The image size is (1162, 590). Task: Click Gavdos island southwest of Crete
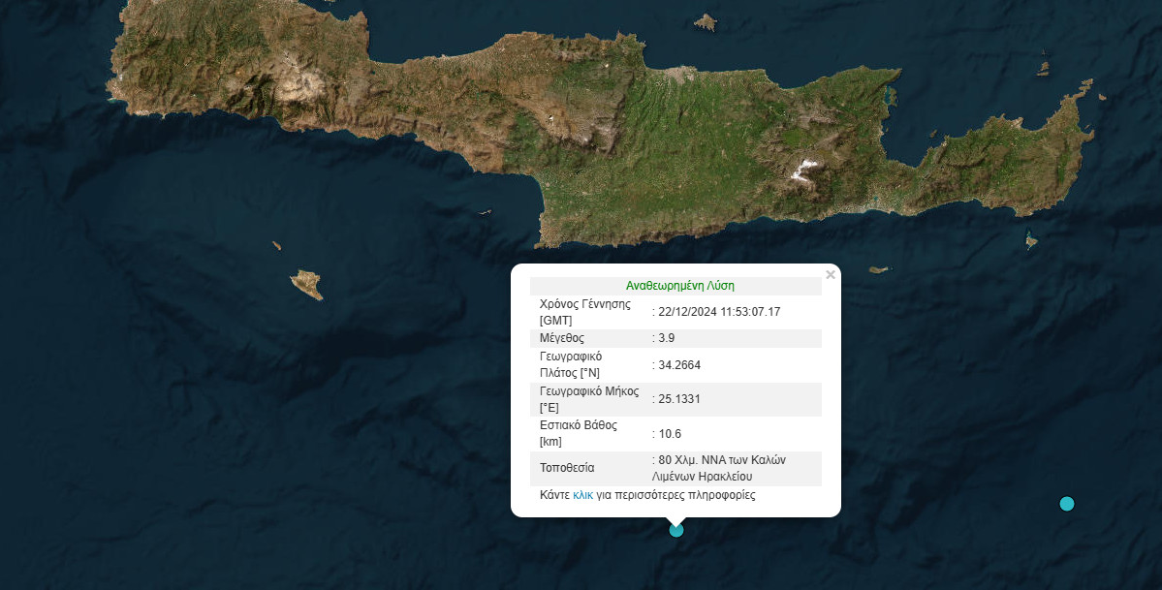click(307, 284)
